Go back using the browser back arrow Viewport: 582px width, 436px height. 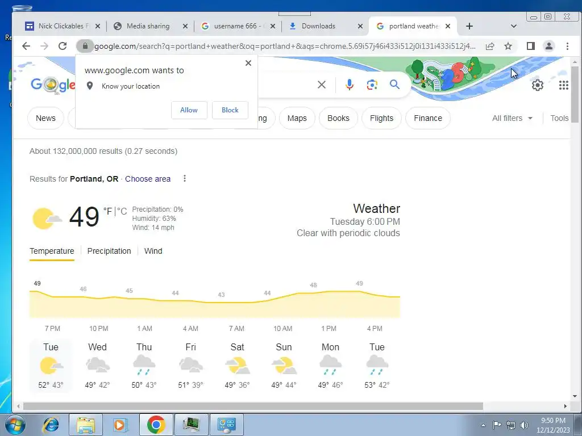coord(26,46)
